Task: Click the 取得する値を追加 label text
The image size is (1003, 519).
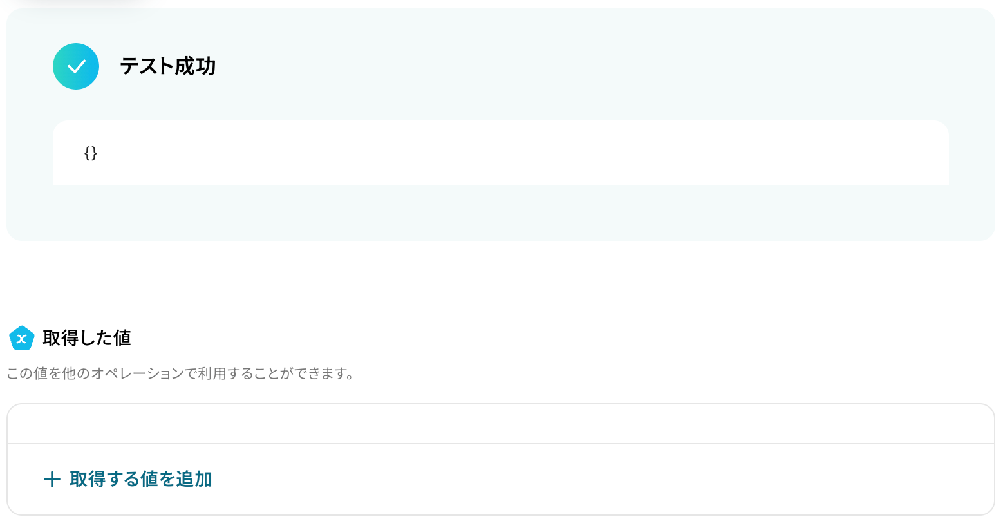Action: point(141,479)
